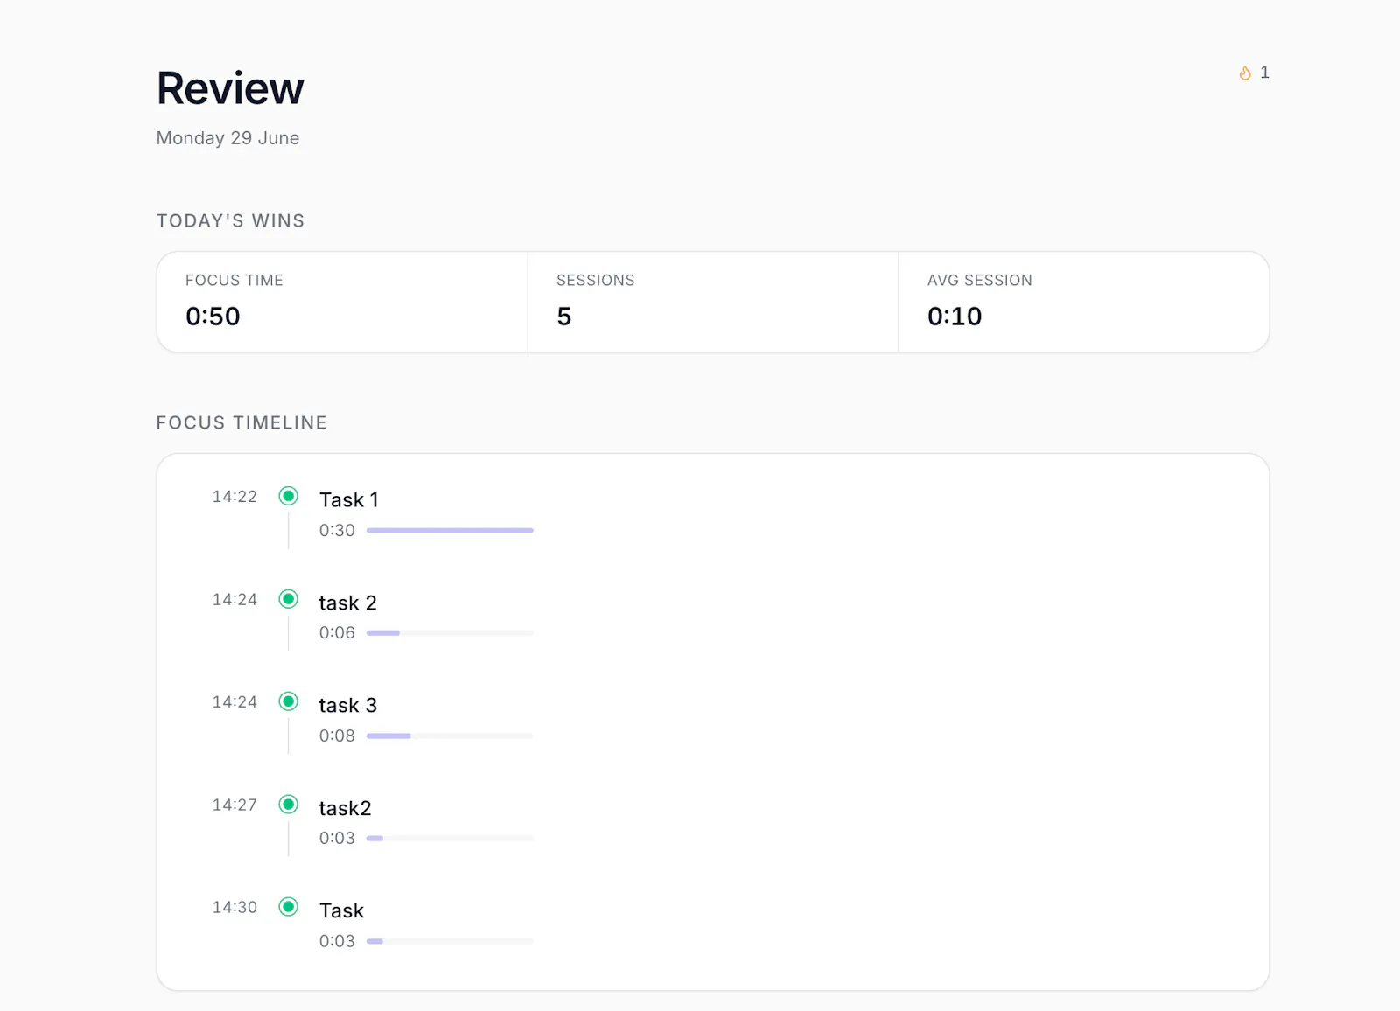The image size is (1400, 1011).
Task: Open the Focus Time 0:50 stat card
Action: (342, 303)
